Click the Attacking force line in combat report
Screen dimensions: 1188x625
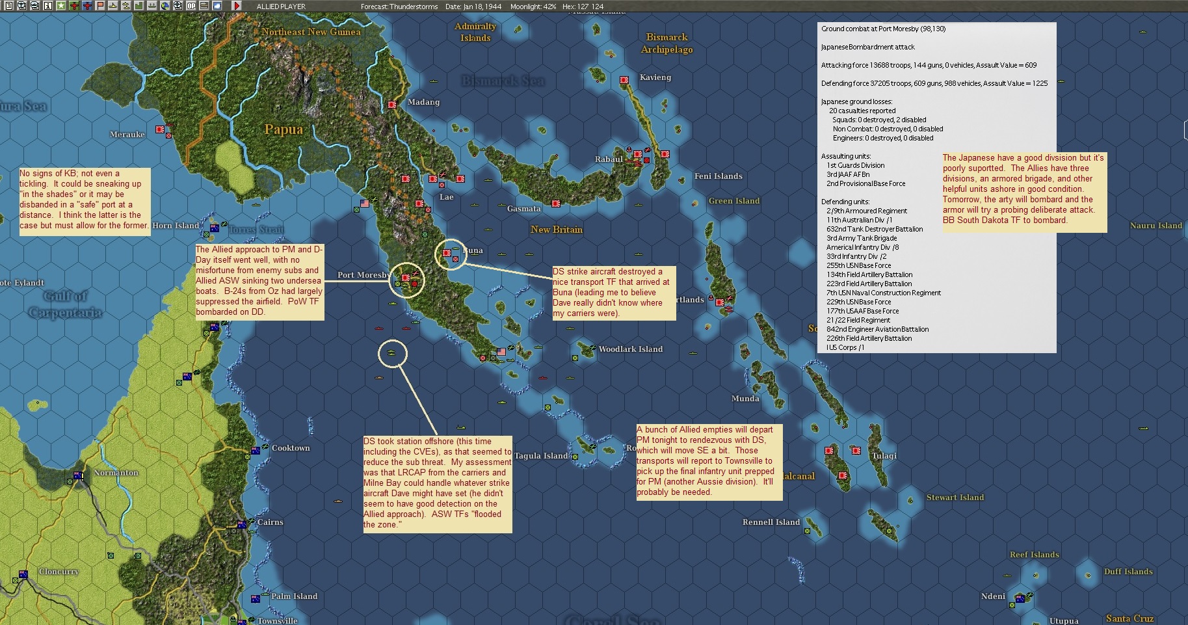click(929, 65)
